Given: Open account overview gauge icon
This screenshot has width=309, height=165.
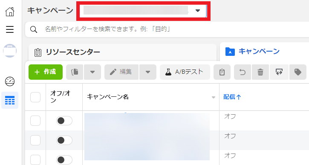Looking at the screenshot, I should 10,81.
